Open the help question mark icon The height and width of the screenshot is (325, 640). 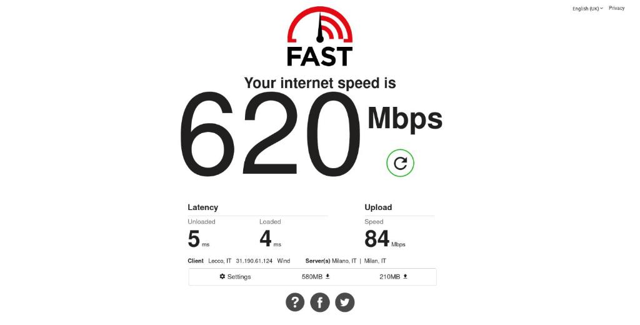[x=295, y=302]
